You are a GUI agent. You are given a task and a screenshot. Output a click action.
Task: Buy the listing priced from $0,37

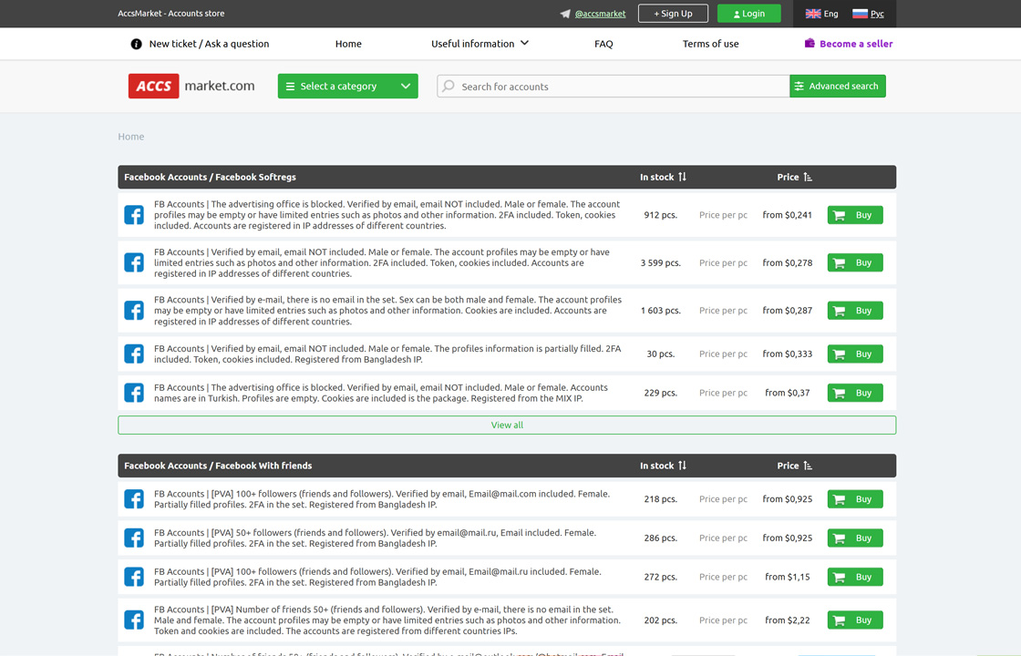[855, 393]
